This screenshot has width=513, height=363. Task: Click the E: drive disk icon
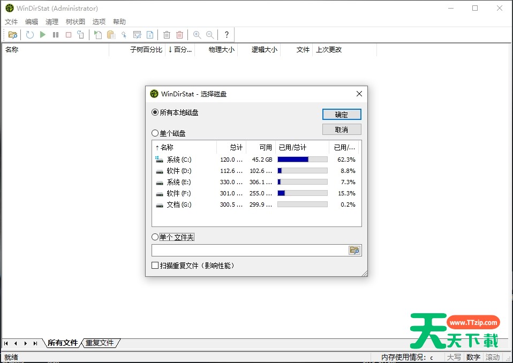(160, 183)
